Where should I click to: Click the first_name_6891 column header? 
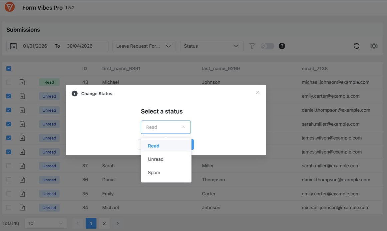(121, 68)
